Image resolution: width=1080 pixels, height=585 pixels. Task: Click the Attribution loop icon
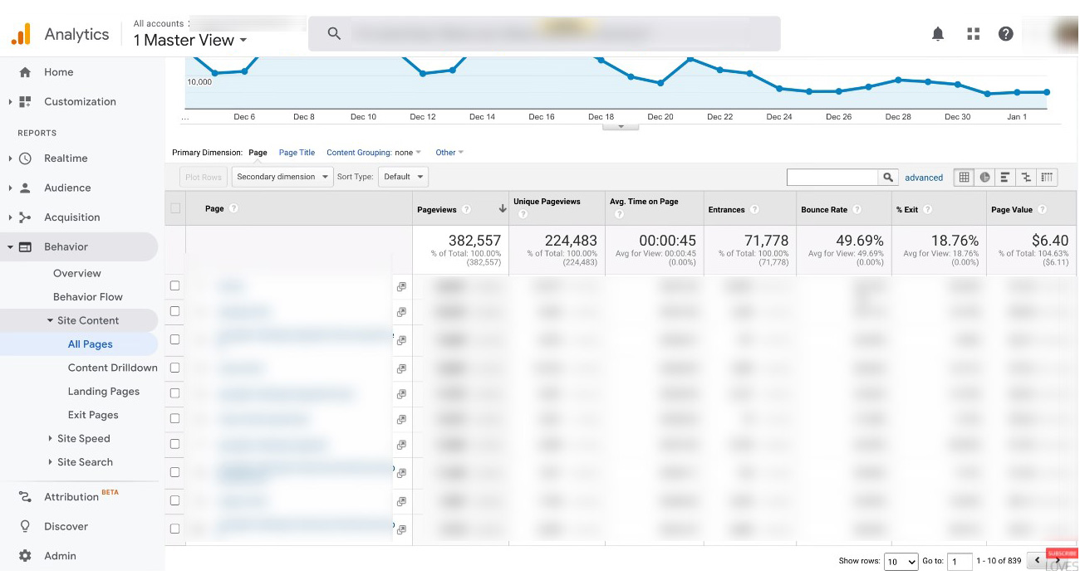click(x=25, y=497)
